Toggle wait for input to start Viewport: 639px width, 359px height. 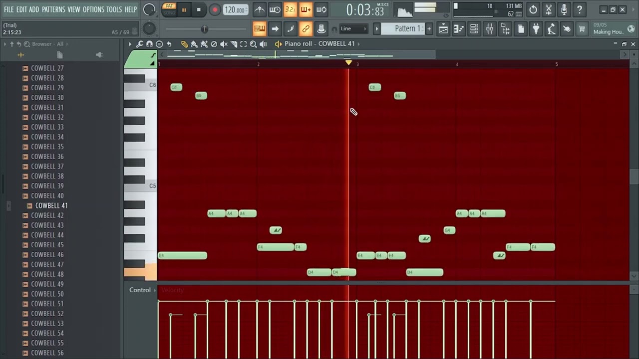pos(275,9)
